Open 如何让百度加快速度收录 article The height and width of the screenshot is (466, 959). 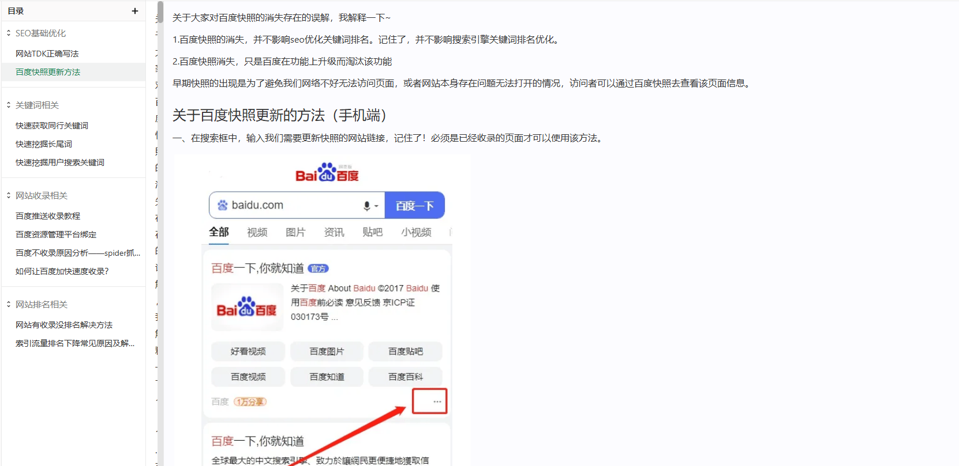[x=62, y=271]
